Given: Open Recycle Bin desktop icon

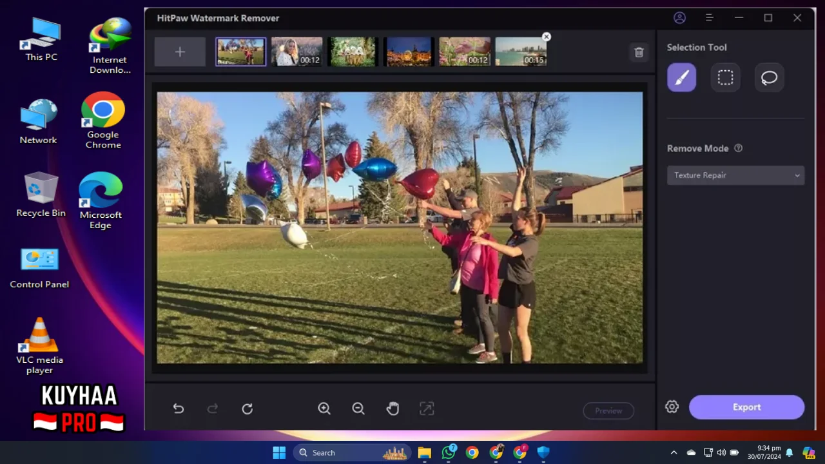Looking at the screenshot, I should coord(41,194).
